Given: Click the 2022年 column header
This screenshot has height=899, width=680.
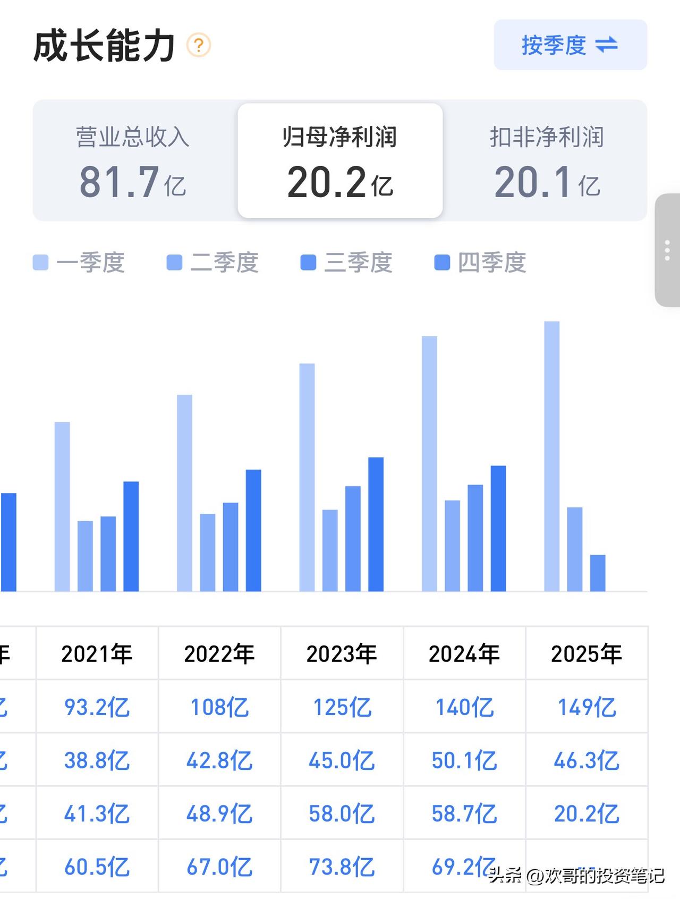Looking at the screenshot, I should pos(219,654).
